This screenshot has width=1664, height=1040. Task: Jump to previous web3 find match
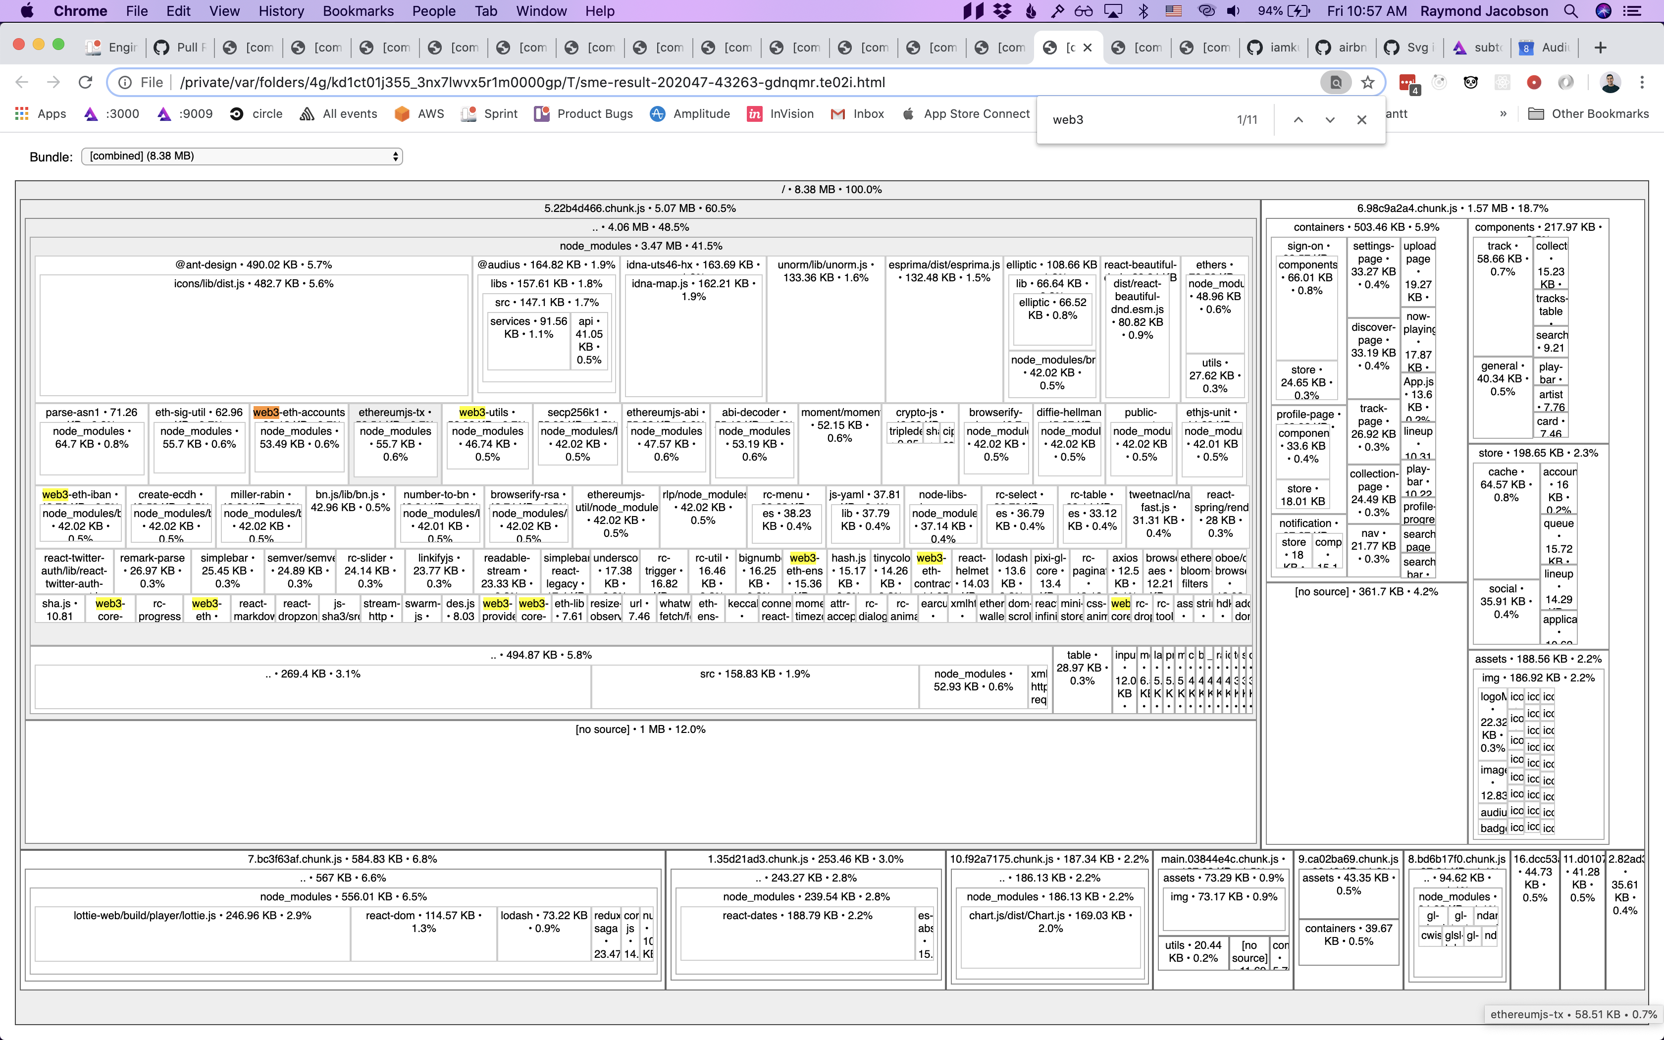click(1298, 120)
